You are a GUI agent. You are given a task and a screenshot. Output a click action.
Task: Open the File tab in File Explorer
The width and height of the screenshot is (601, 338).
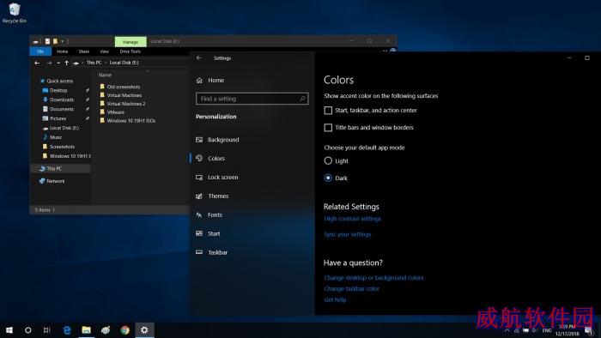tap(40, 51)
